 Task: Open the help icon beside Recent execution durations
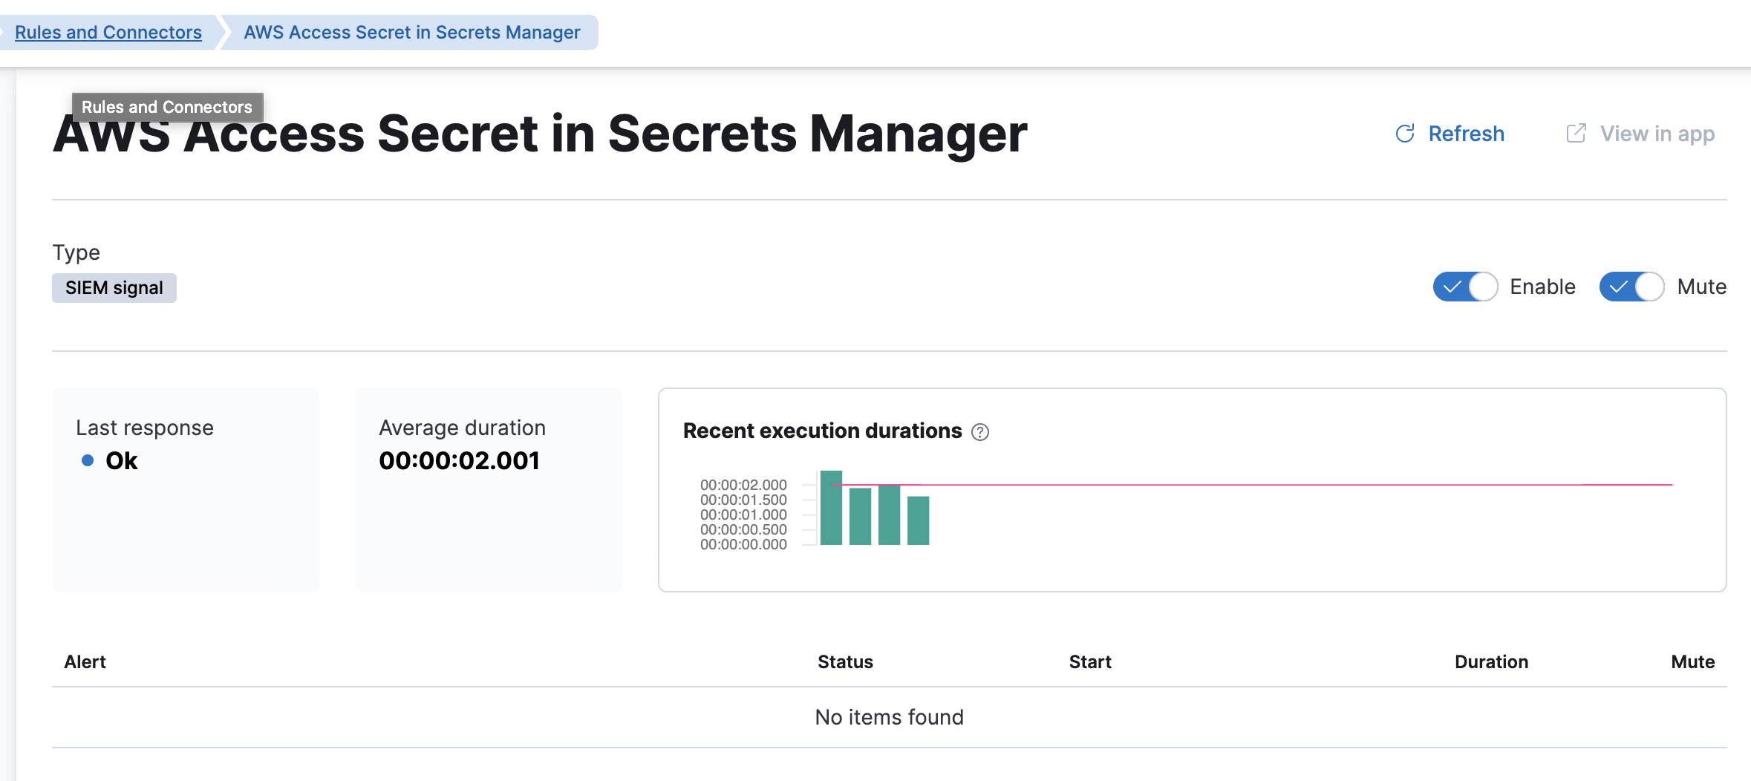980,432
